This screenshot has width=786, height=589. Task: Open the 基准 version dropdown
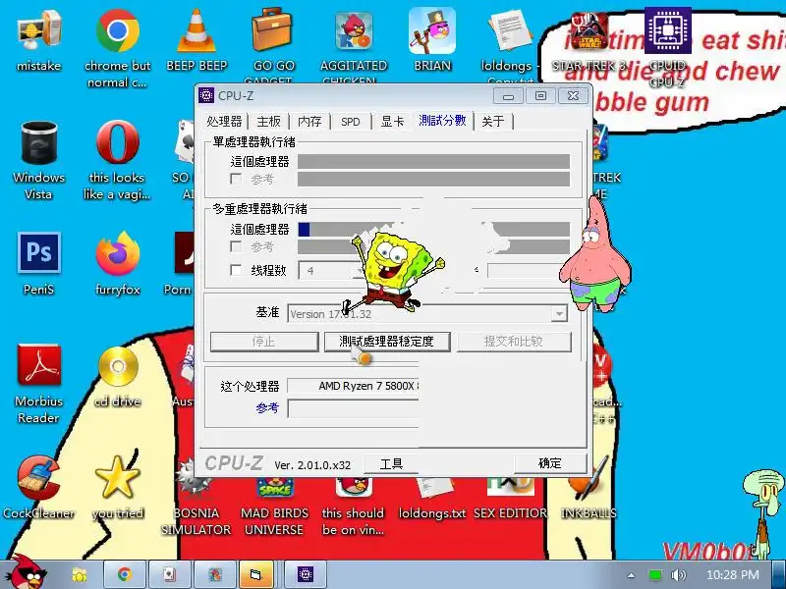coord(427,314)
